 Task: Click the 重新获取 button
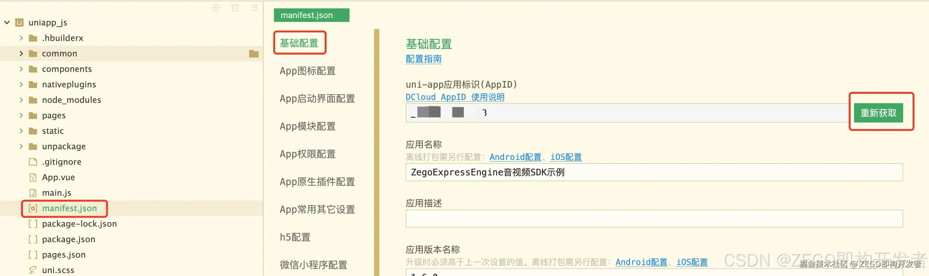(878, 113)
